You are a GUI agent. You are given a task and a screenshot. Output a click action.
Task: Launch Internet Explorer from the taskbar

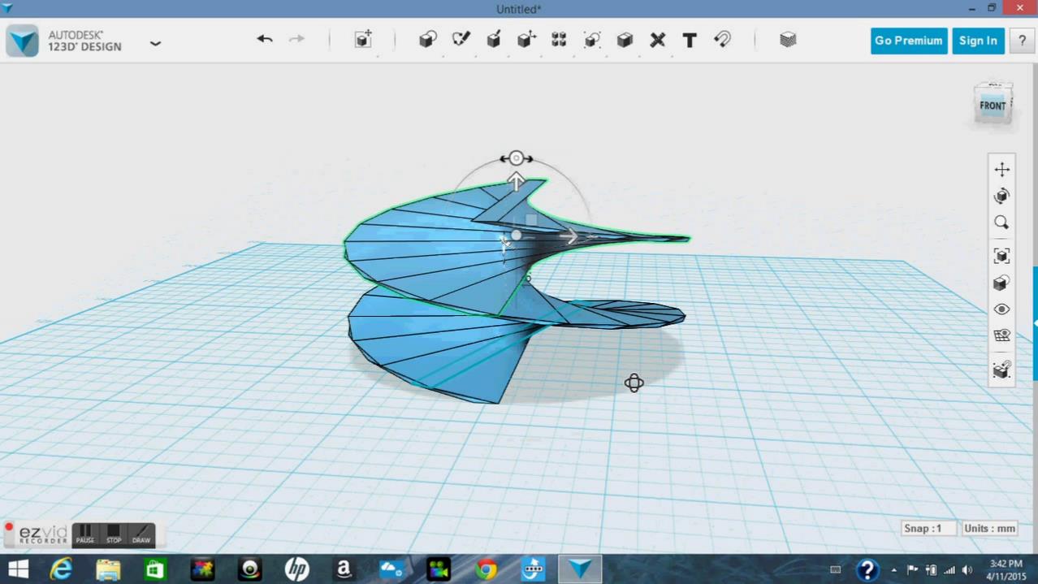click(x=62, y=569)
